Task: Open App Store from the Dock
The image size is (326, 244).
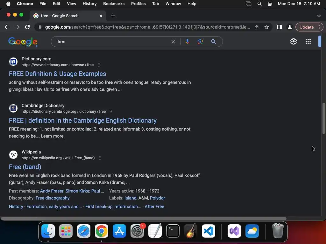Action: 119,231
